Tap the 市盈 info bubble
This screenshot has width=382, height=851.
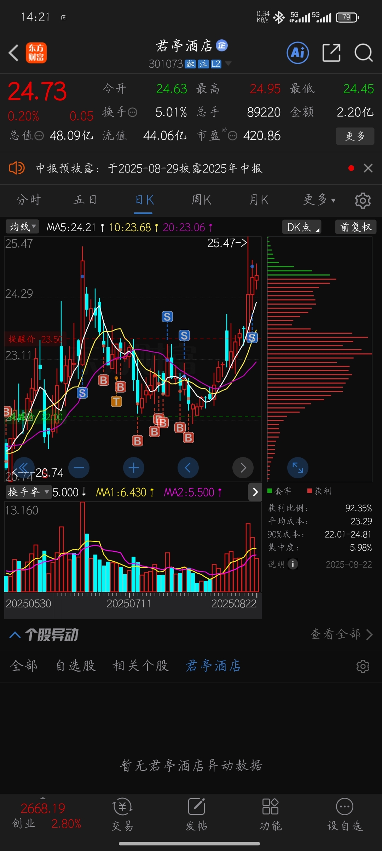click(x=232, y=136)
